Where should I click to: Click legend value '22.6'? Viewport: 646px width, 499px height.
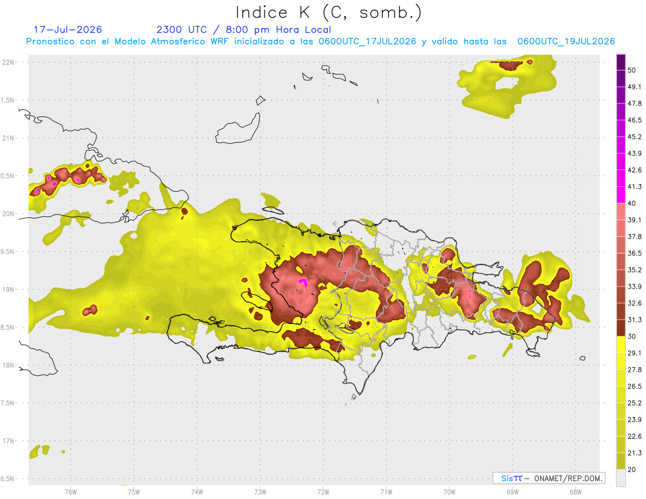635,436
